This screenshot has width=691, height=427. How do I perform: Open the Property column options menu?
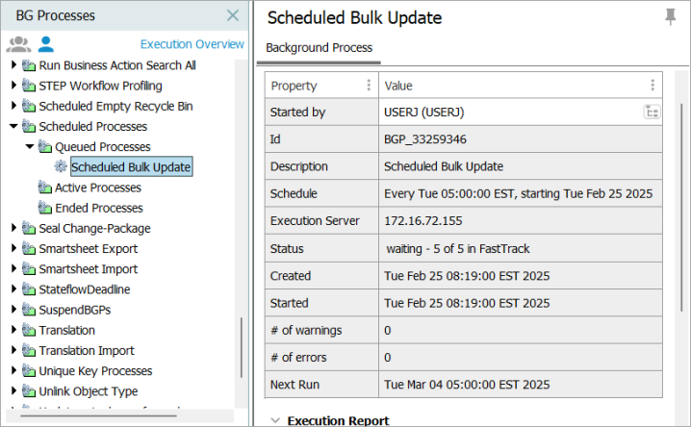[369, 85]
